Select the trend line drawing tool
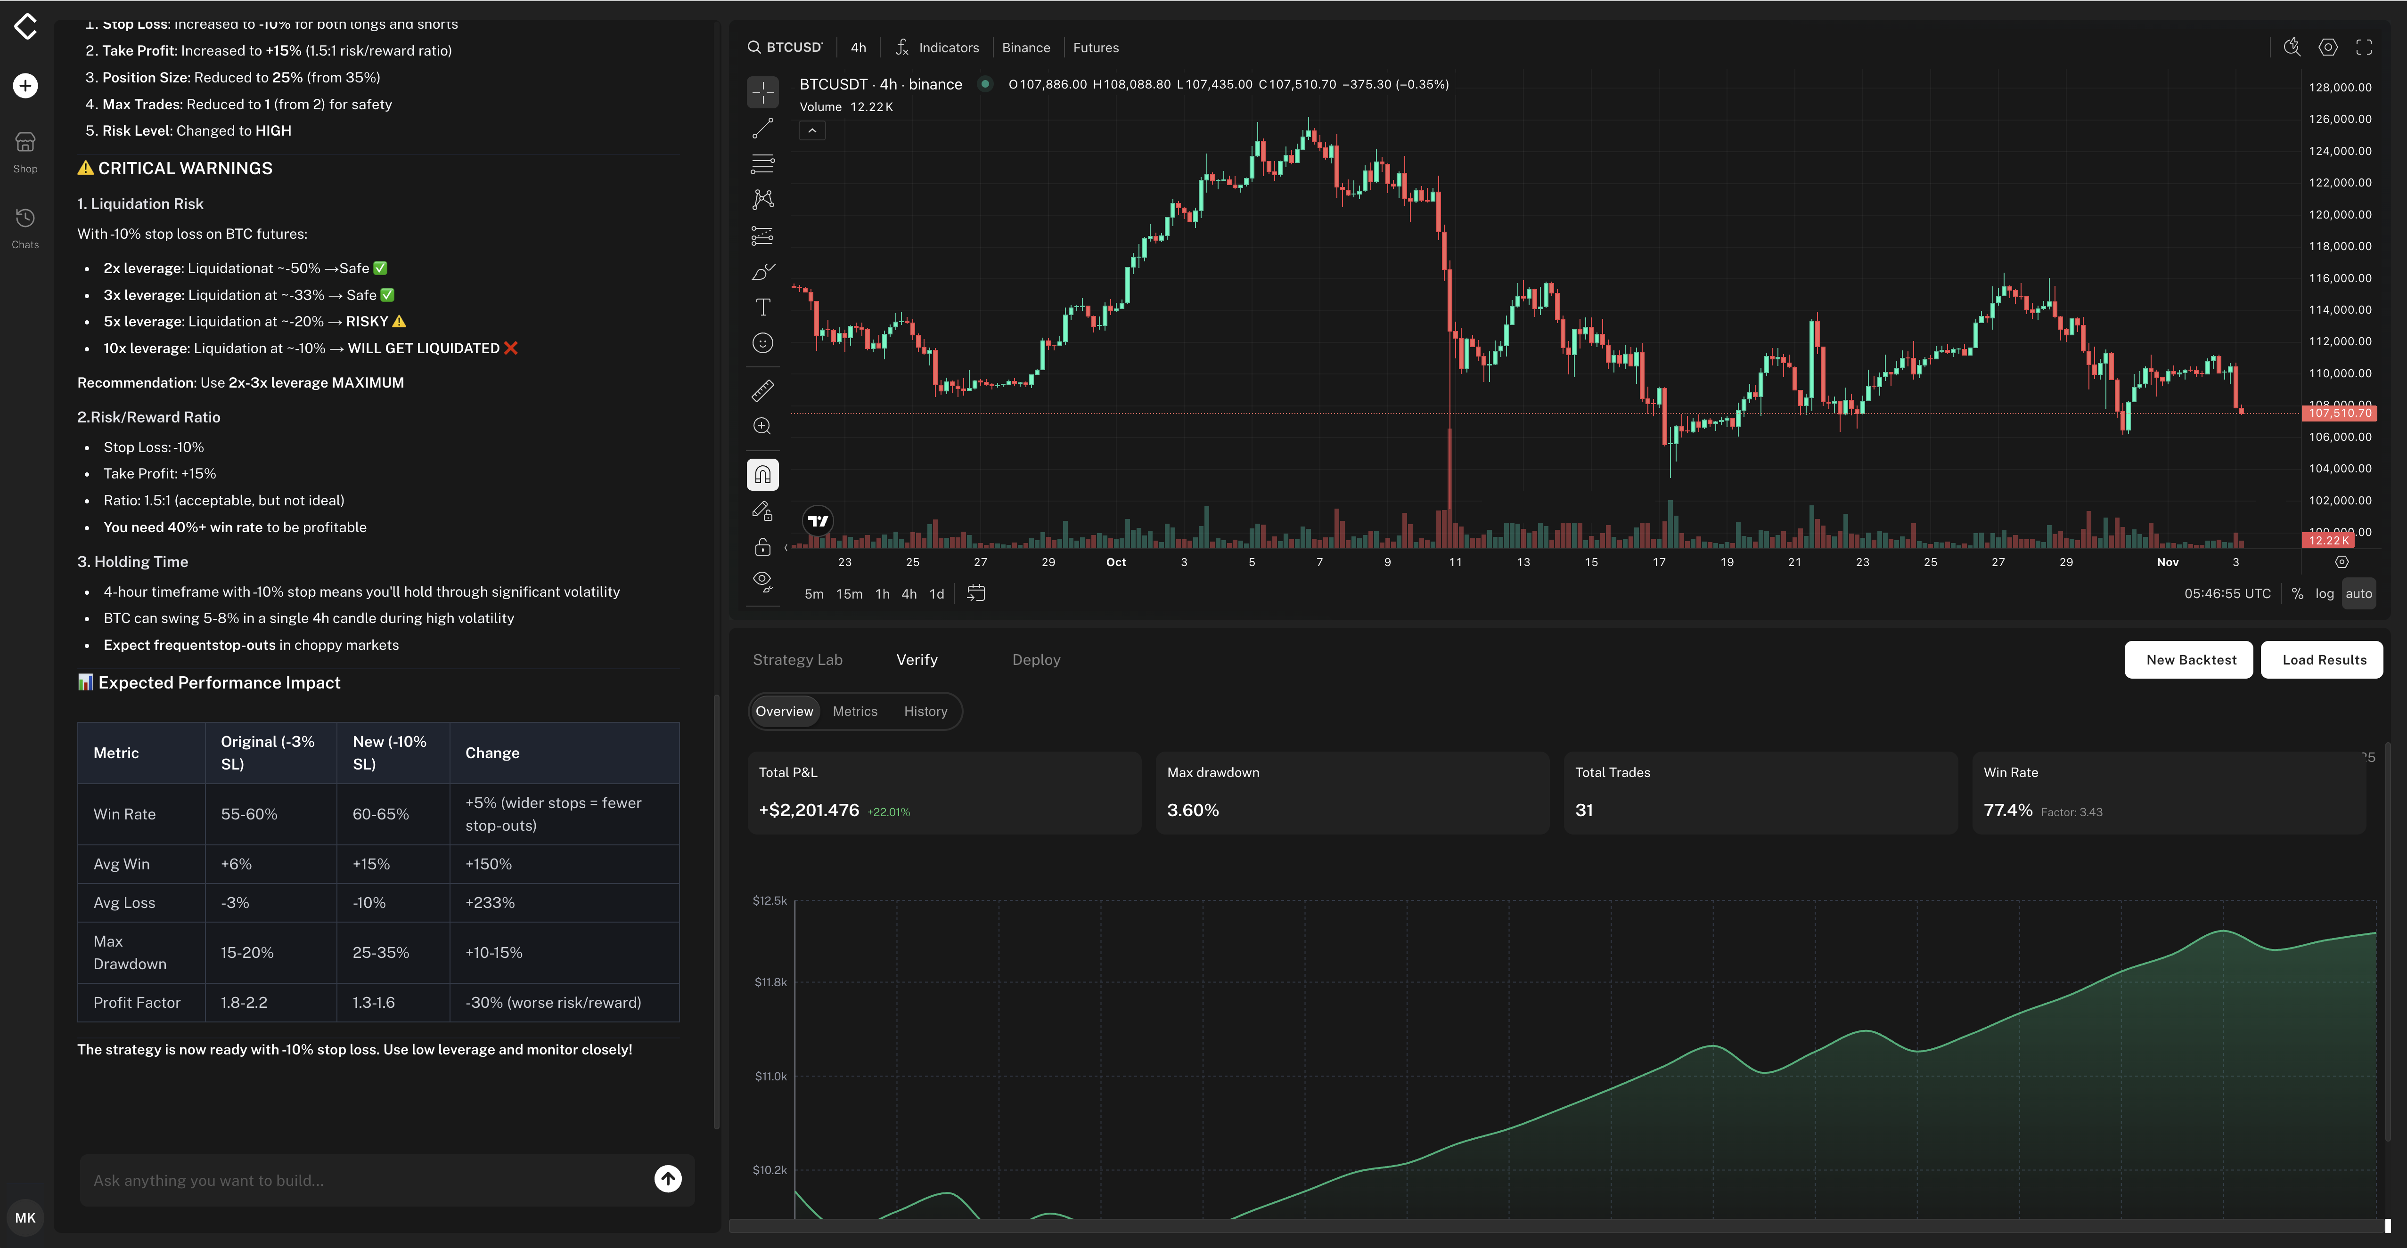 tap(763, 128)
